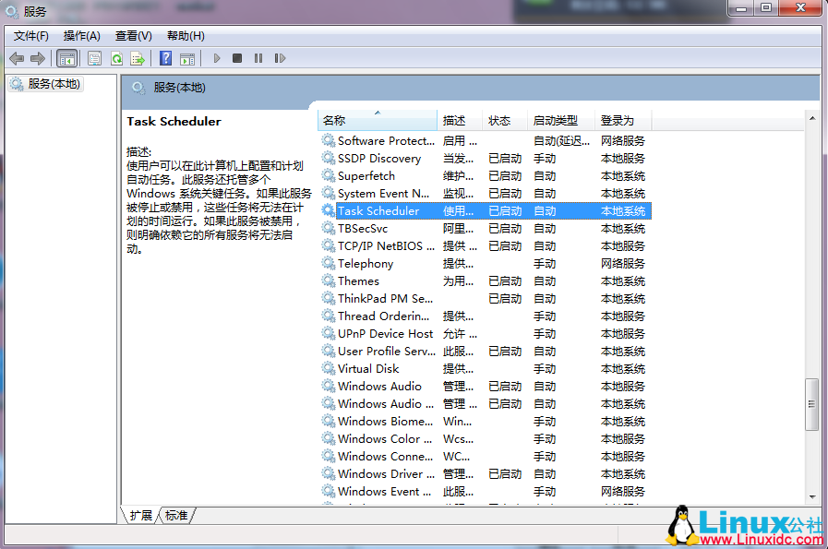
Task: Switch to the 扩展 tab
Action: [x=141, y=515]
